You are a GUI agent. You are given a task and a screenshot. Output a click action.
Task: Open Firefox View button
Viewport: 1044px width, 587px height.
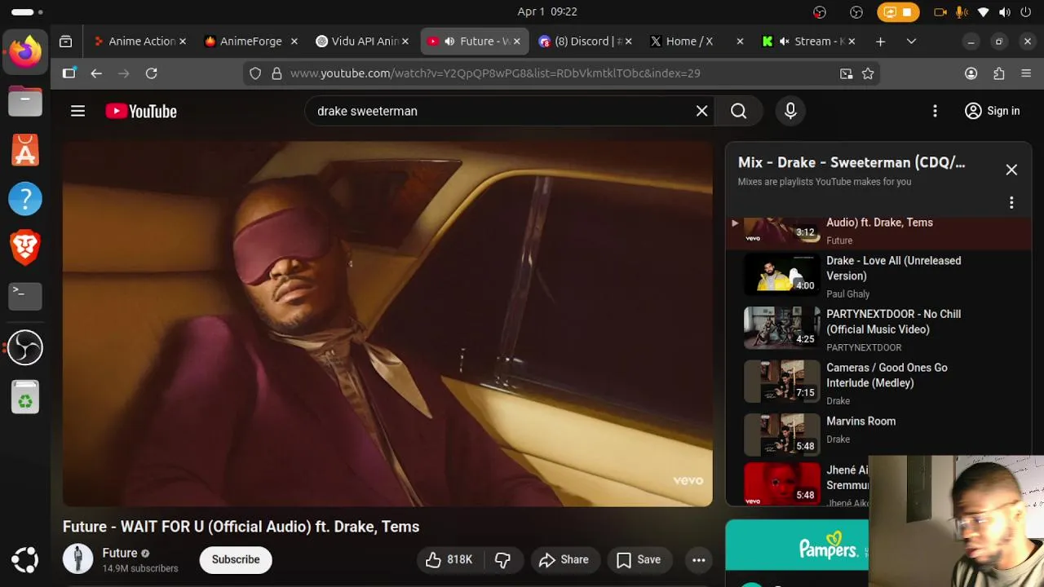coord(66,41)
